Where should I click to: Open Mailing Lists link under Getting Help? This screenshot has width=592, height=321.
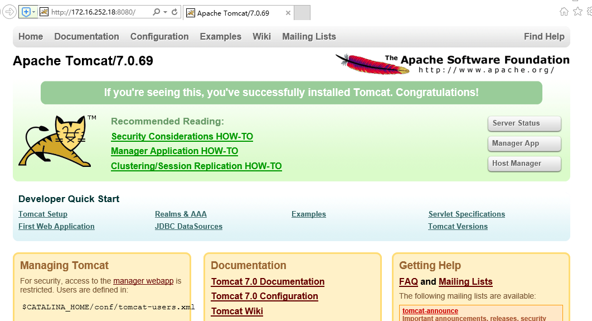pyautogui.click(x=465, y=282)
